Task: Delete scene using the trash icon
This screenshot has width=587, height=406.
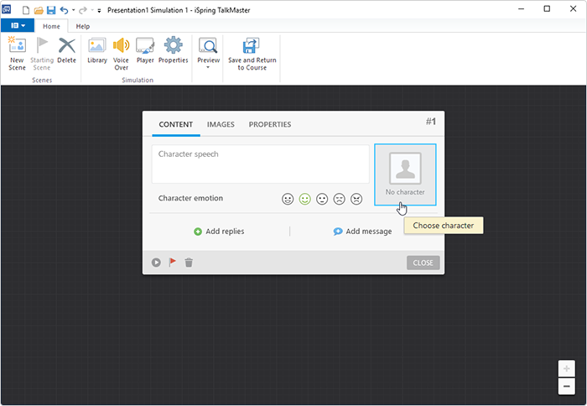Action: 189,263
